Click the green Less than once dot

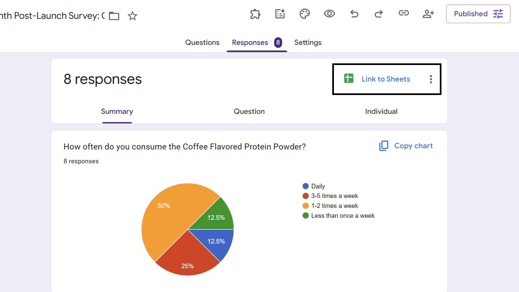click(x=306, y=216)
